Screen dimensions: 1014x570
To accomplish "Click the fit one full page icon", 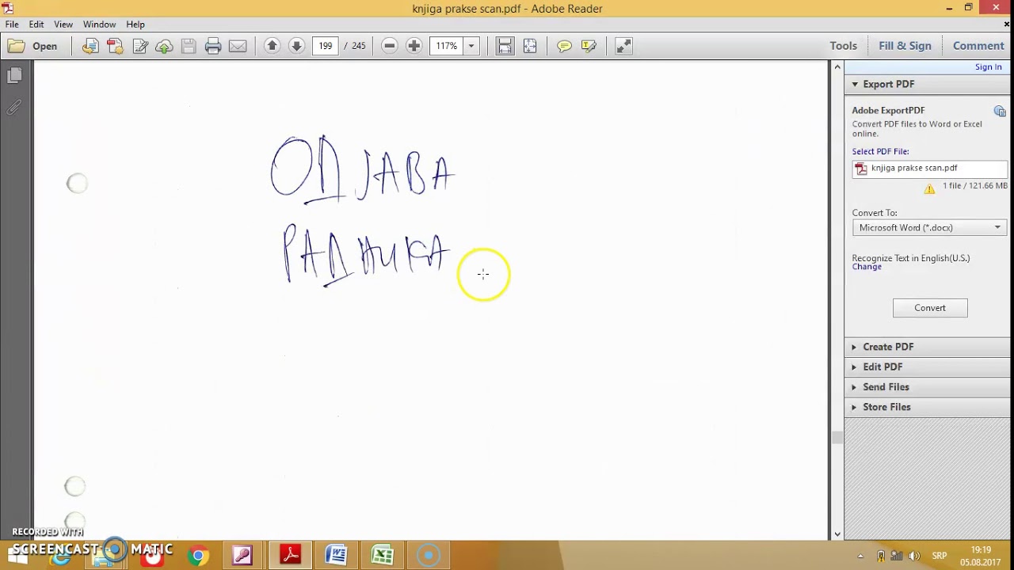I will [530, 46].
